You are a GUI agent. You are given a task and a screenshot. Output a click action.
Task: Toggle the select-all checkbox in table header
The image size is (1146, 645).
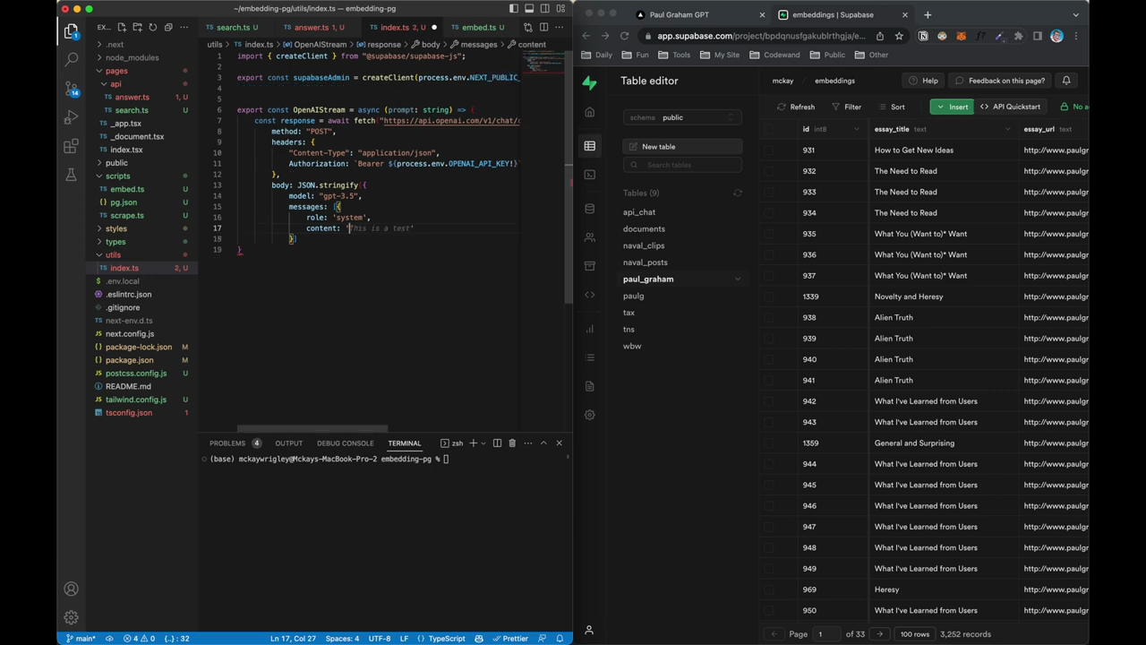769,129
